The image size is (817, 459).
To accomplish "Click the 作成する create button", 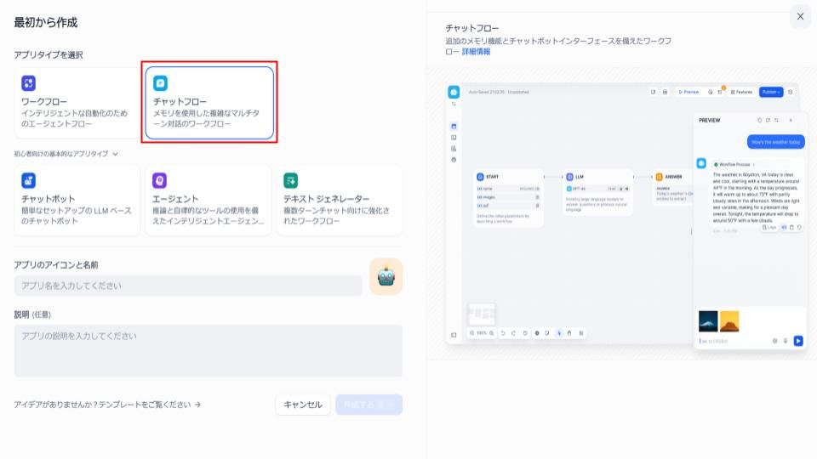I will click(x=369, y=405).
